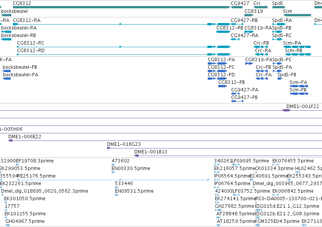Click EST EP19708.3prime label
The width and height of the screenshot is (322, 227).
[35, 161]
